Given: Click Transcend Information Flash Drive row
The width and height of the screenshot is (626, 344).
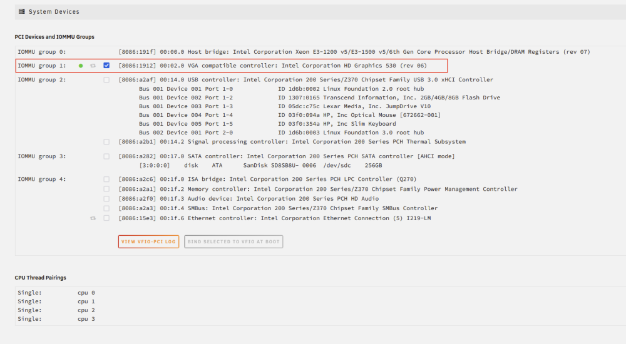Looking at the screenshot, I should 319,98.
